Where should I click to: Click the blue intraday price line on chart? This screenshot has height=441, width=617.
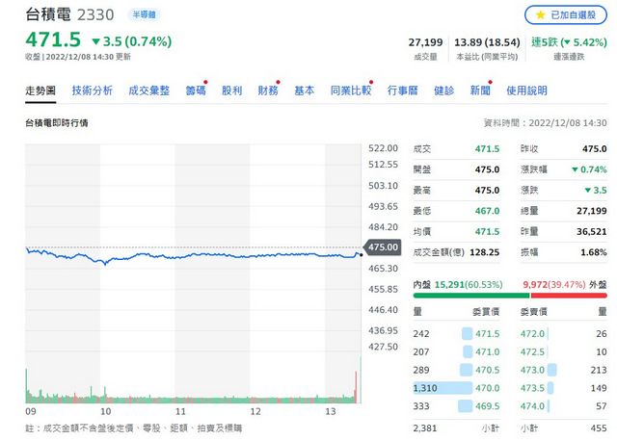pyautogui.click(x=193, y=256)
